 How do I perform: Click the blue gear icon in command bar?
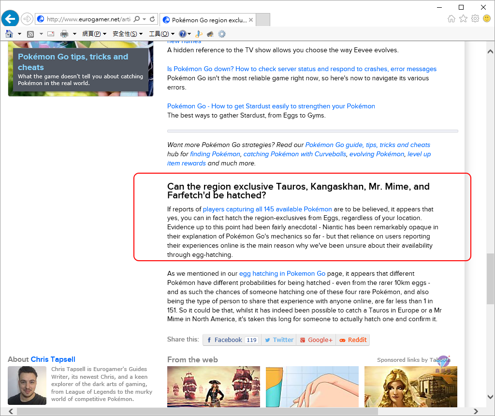222,34
